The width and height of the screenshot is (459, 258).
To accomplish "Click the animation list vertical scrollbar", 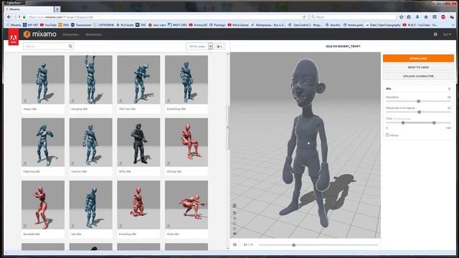I will coord(228,151).
